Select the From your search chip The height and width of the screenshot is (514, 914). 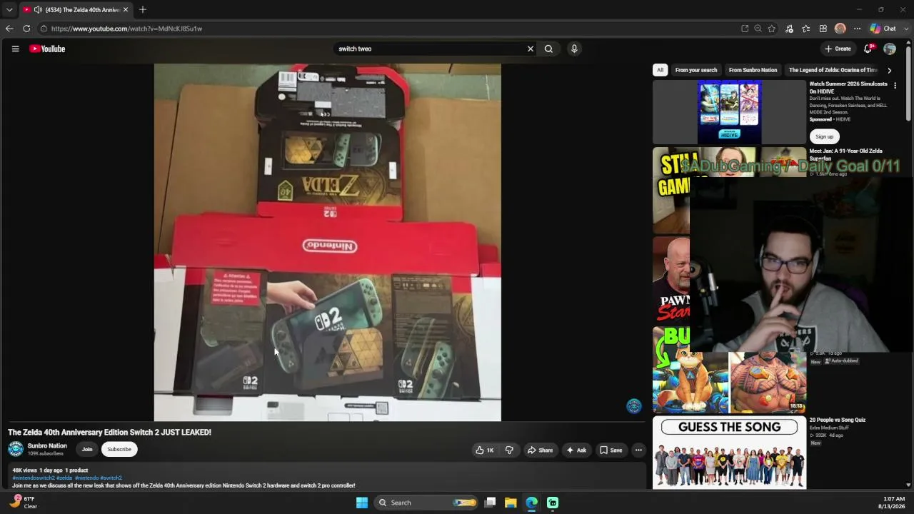(696, 70)
